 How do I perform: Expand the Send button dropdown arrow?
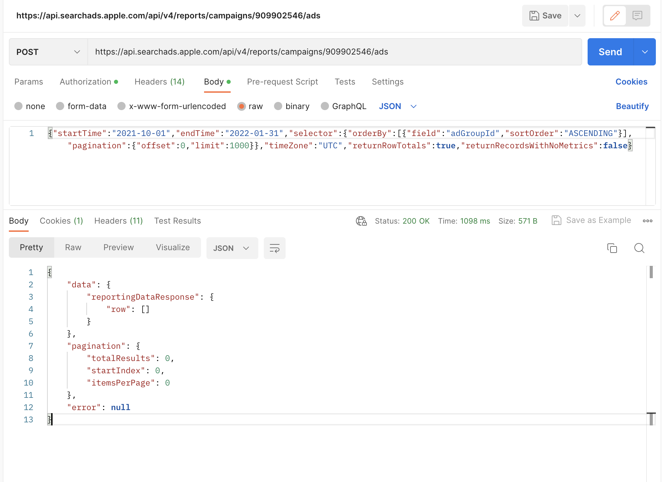(645, 52)
